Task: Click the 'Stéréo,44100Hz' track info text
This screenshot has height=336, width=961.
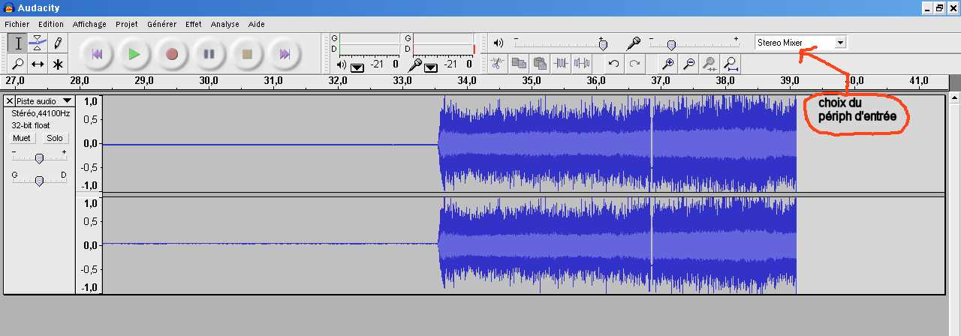Action: pyautogui.click(x=41, y=113)
